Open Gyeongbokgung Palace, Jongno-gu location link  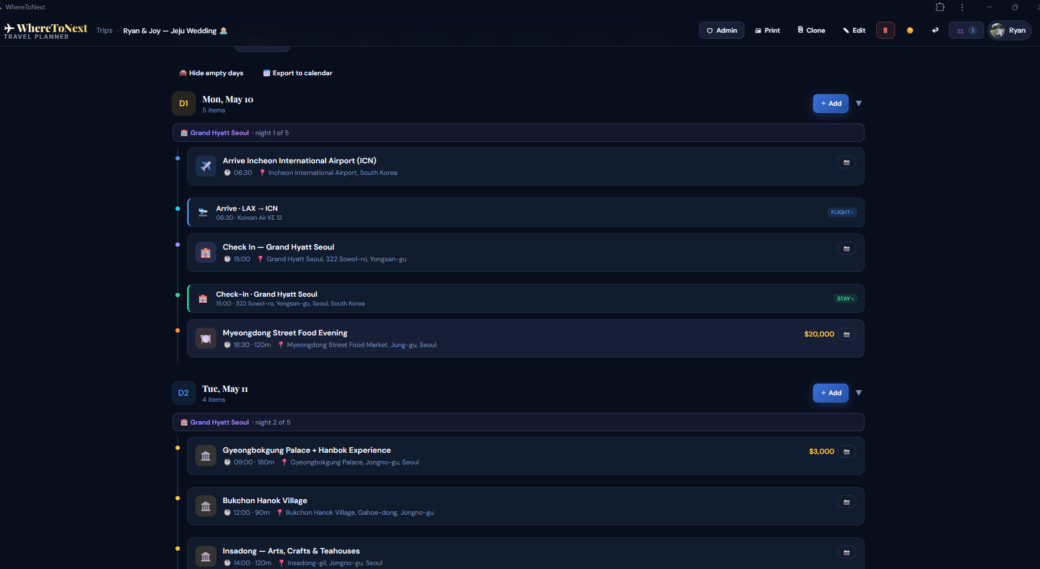354,462
